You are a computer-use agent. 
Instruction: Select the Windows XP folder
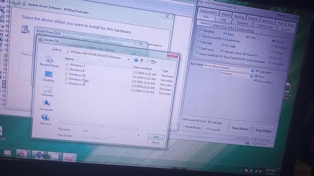tap(75, 84)
